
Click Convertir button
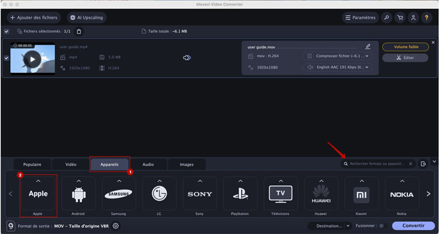point(413,226)
